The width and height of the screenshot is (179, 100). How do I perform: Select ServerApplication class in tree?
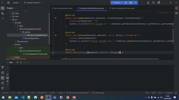[x=30, y=38]
